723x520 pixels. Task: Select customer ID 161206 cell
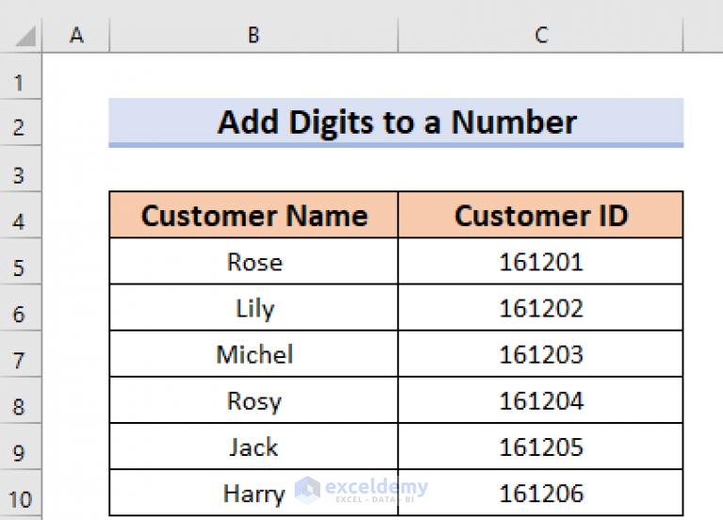click(540, 493)
